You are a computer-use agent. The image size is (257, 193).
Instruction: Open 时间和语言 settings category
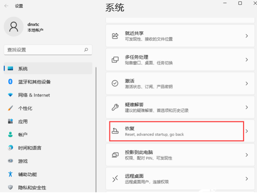click(x=29, y=148)
